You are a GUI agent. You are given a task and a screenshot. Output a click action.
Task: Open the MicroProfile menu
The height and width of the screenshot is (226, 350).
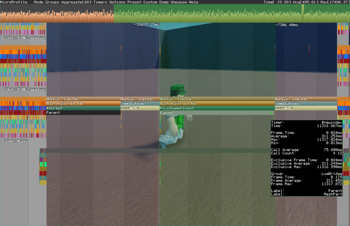click(14, 2)
